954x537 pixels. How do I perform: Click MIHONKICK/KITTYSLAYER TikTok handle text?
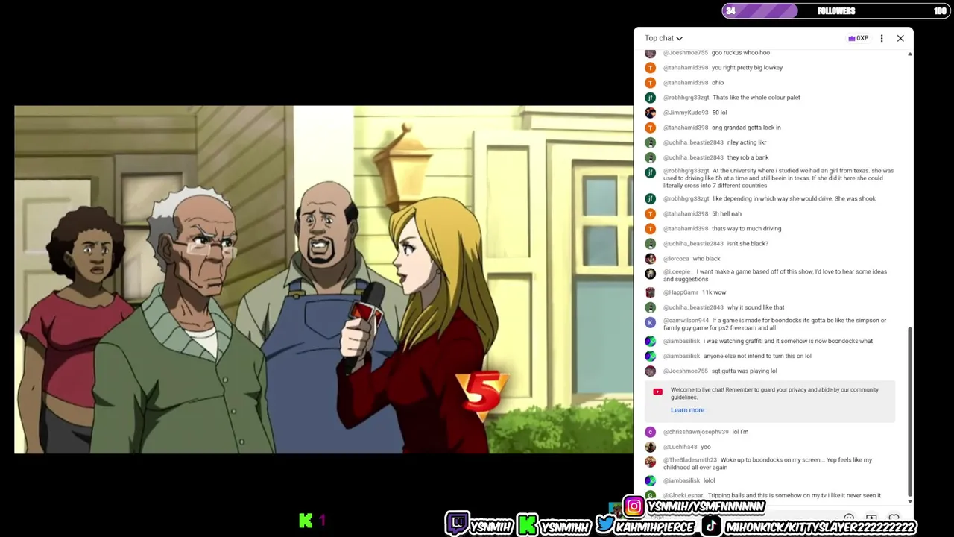820,527
